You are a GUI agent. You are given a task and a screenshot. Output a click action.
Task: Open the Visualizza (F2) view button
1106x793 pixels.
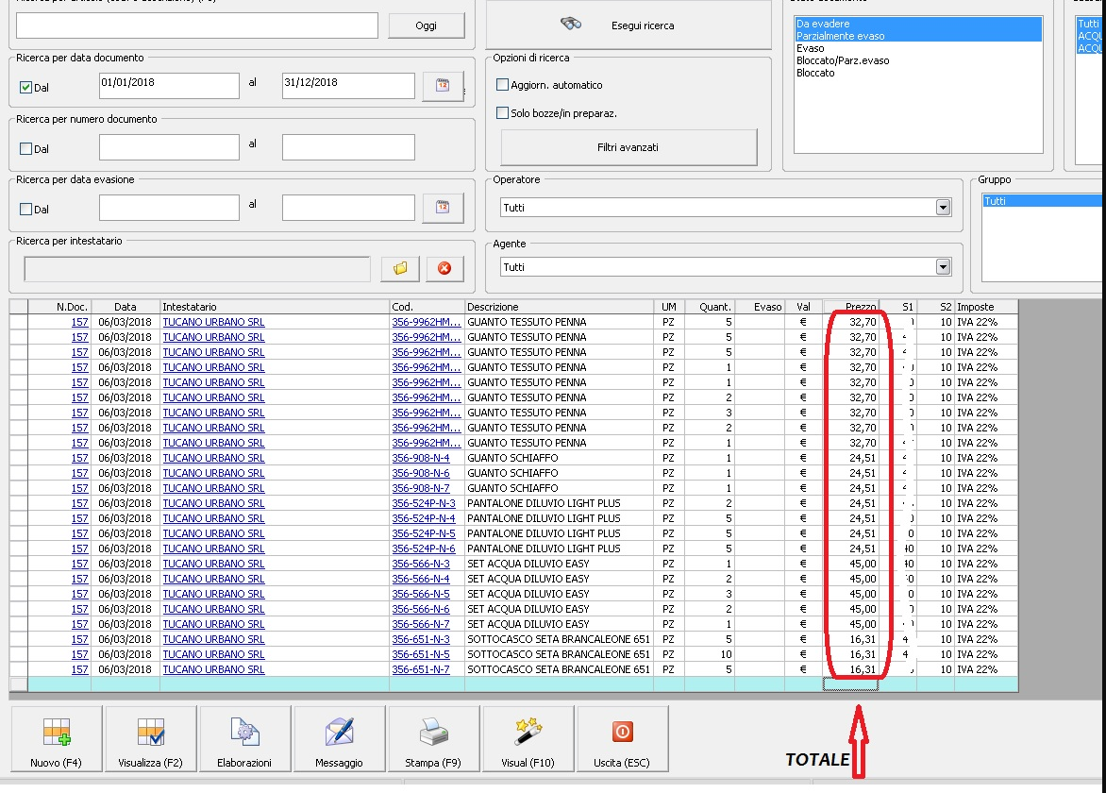150,738
